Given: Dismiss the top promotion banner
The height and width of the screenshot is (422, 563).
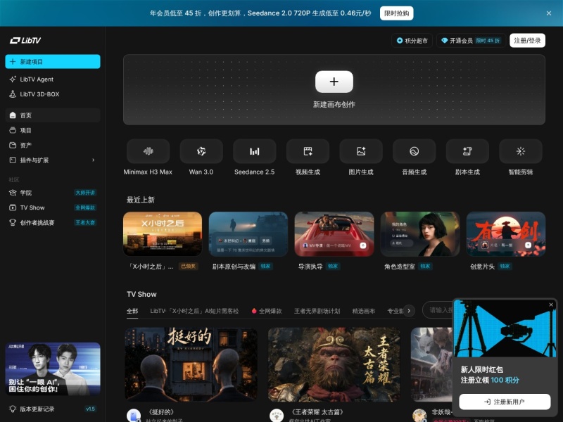Looking at the screenshot, I should click(549, 13).
